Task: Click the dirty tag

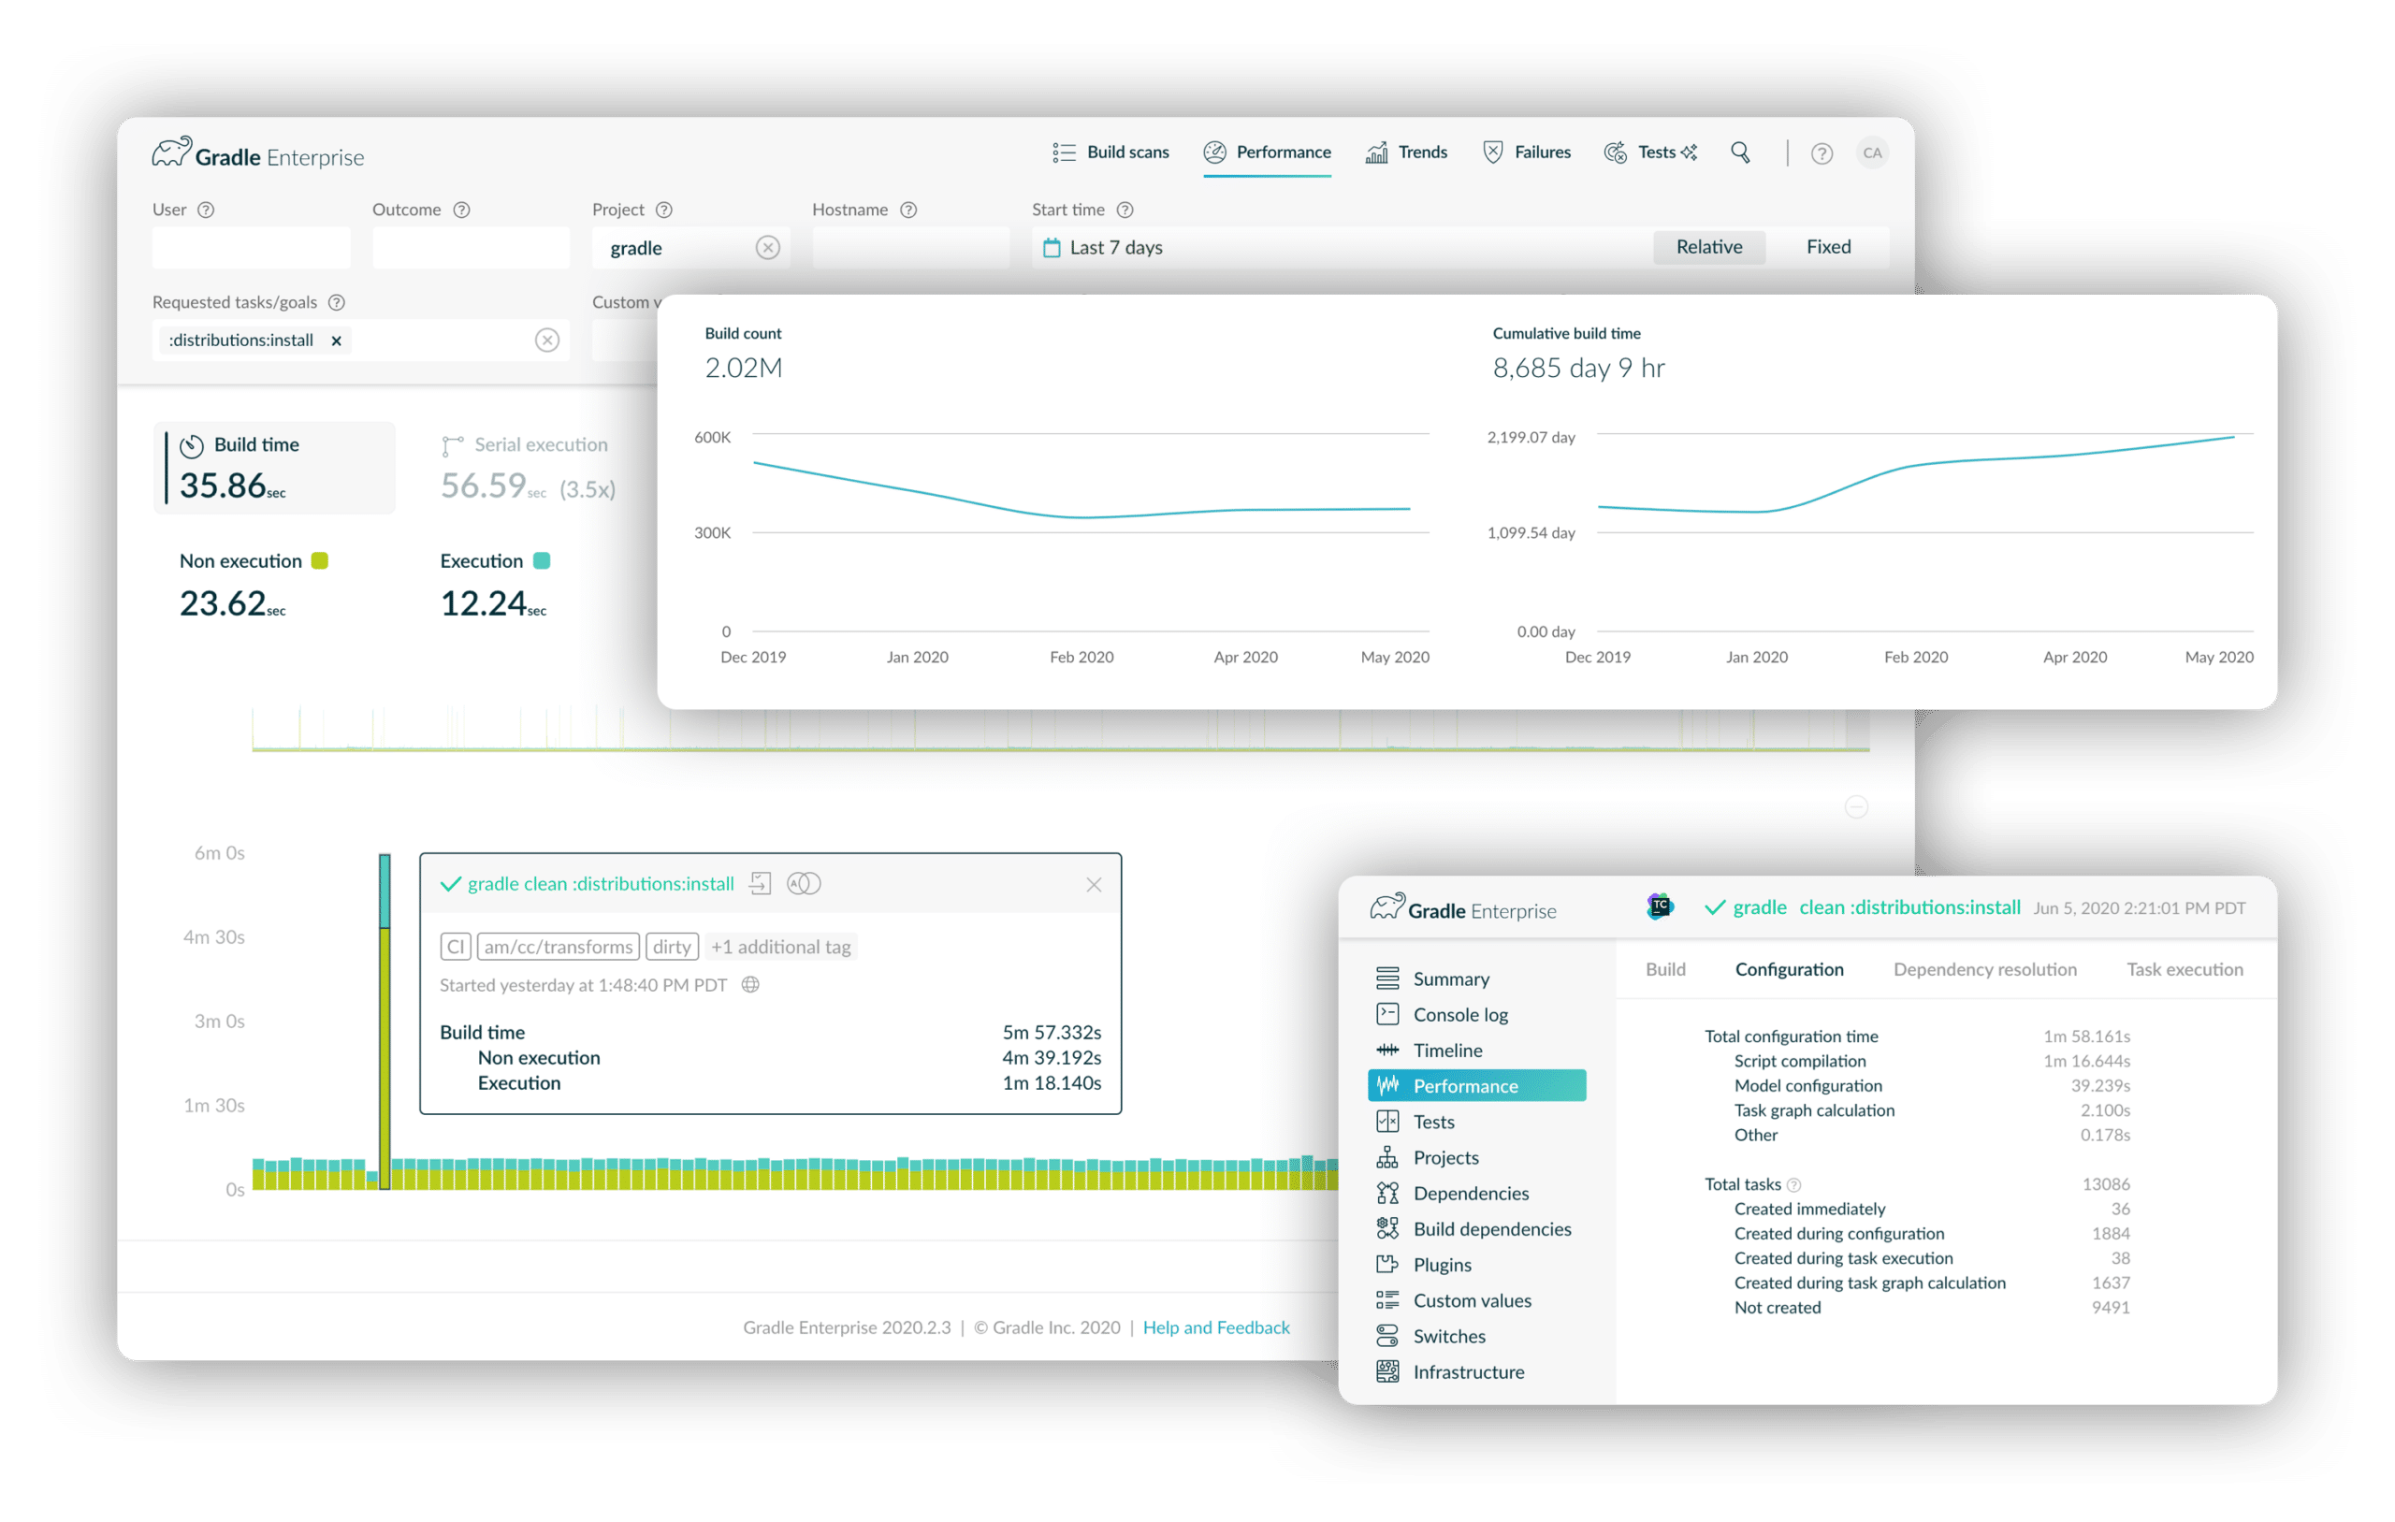Action: click(673, 947)
